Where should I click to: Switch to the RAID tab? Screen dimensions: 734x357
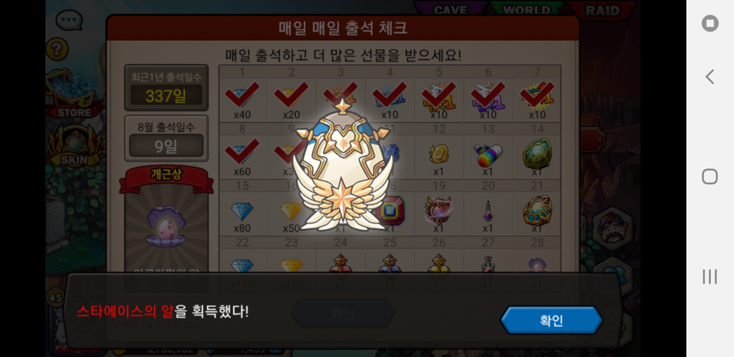click(x=602, y=10)
